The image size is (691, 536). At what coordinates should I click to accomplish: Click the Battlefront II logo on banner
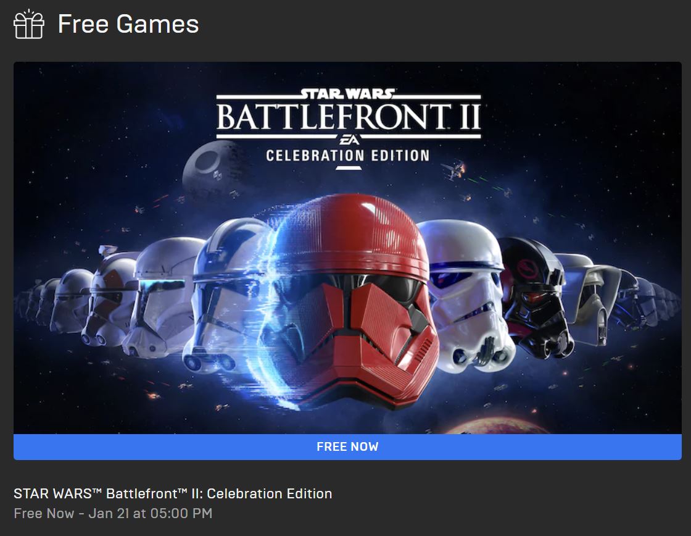348,117
